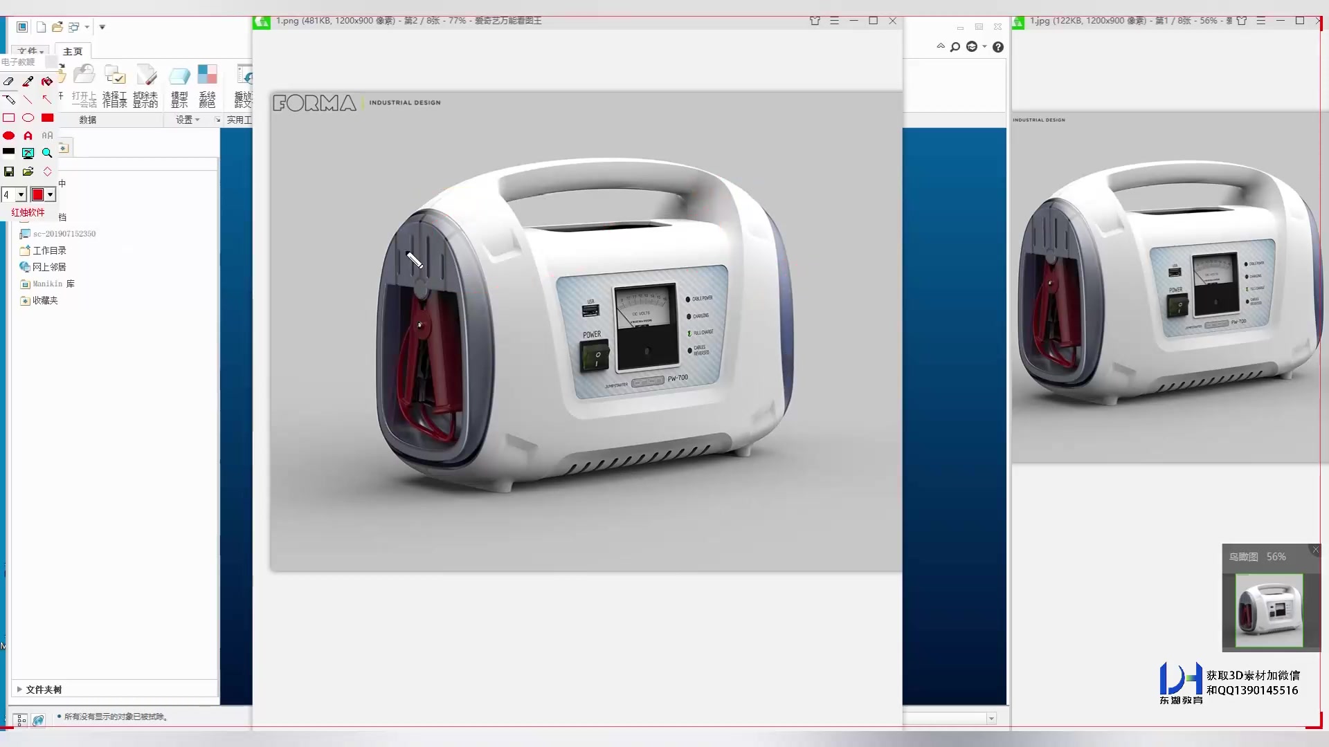Click the new file icon in Creo toolbar

coord(42,27)
